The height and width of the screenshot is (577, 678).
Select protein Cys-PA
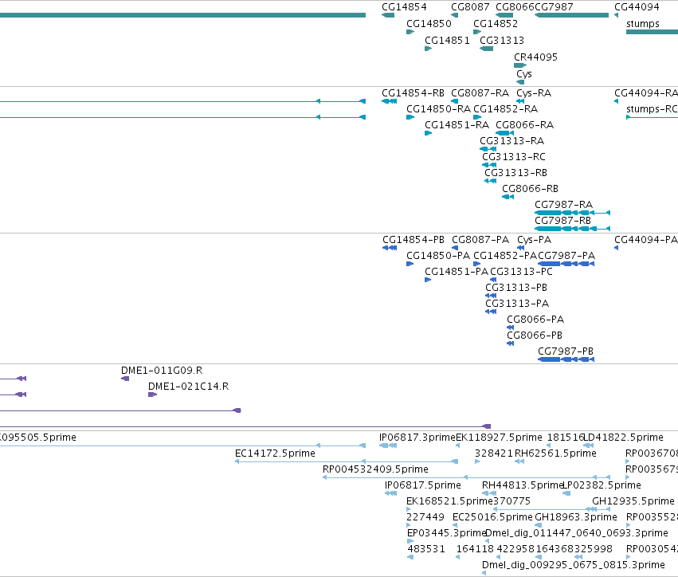pos(521,248)
